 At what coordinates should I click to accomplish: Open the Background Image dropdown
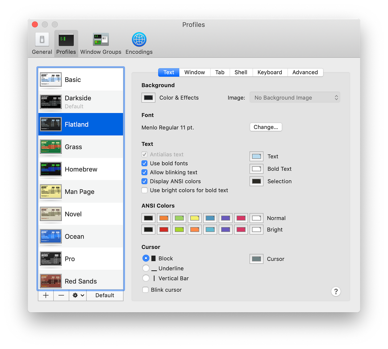coord(295,97)
